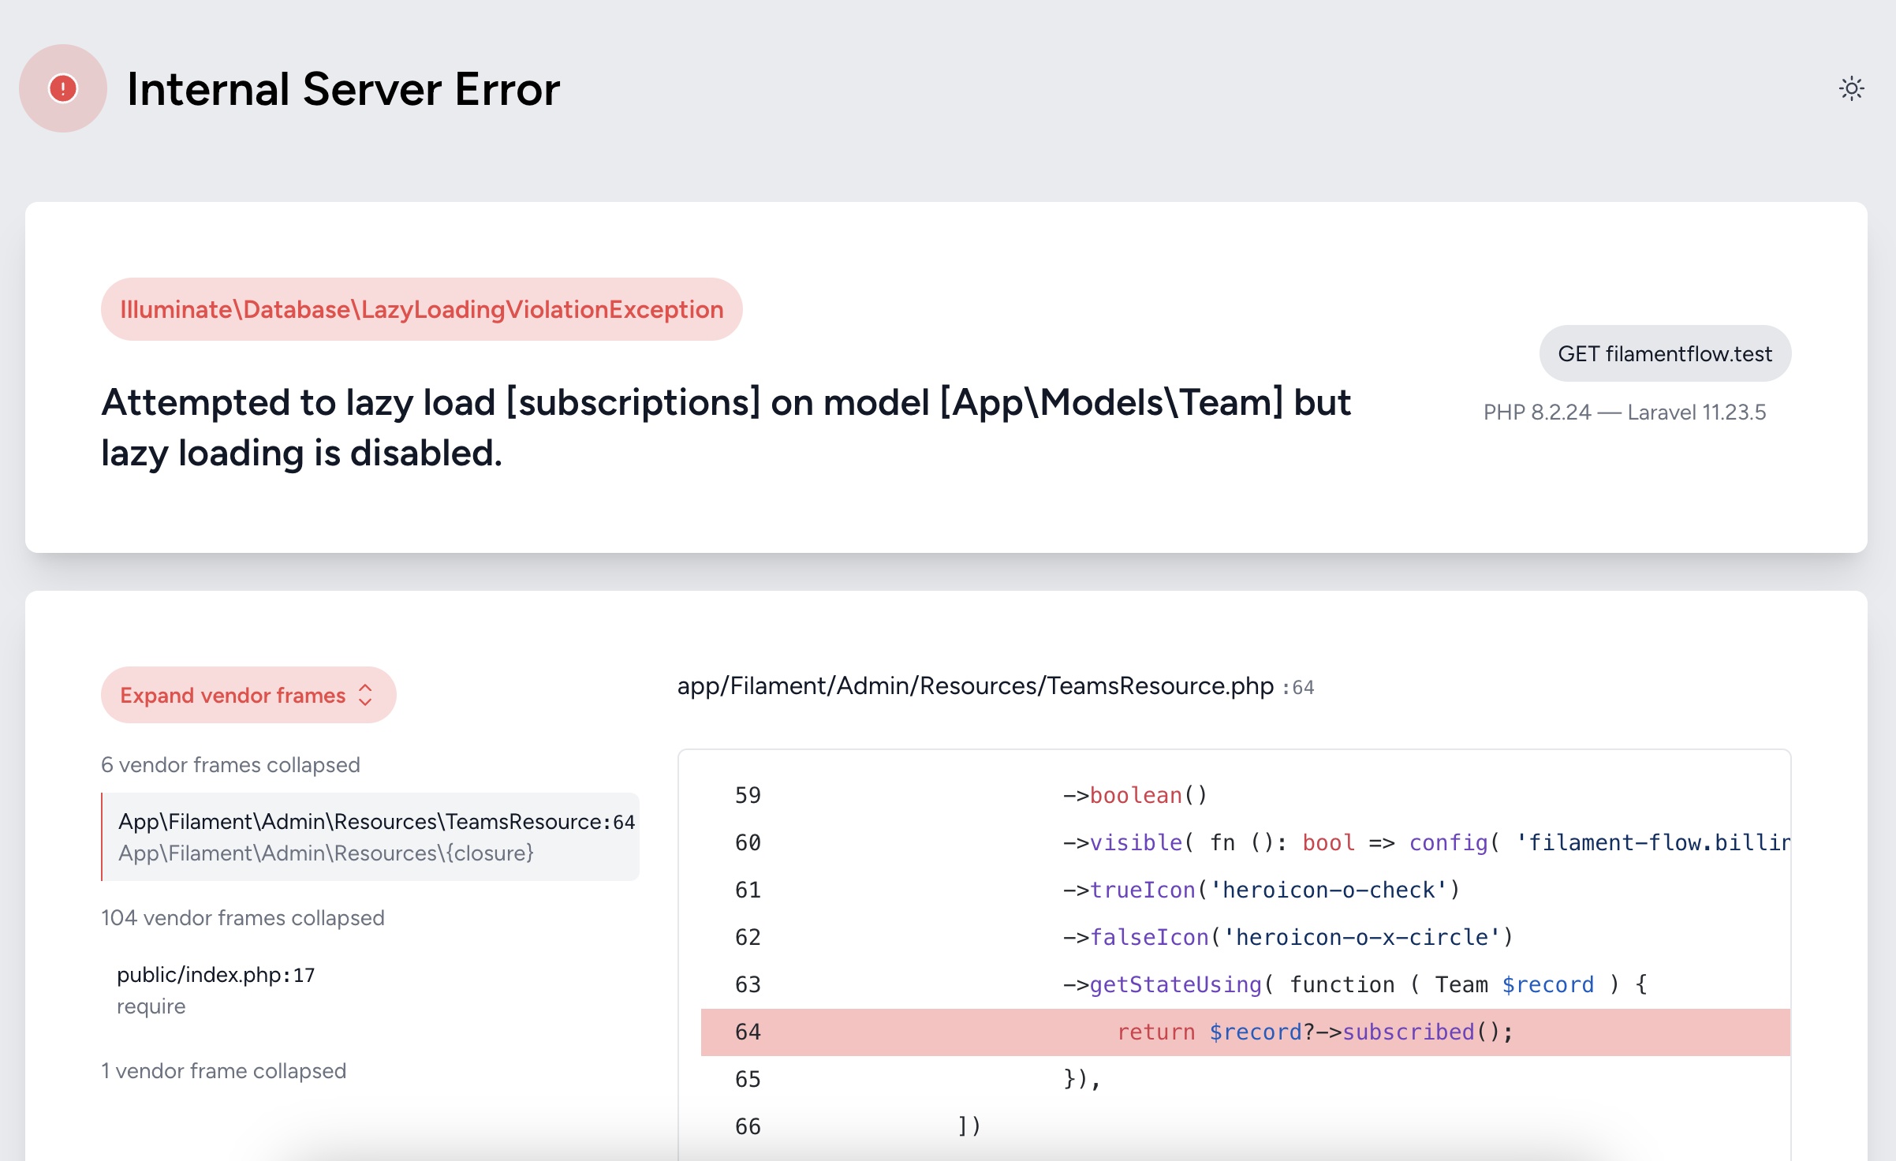Click the red error exclamation icon
Viewport: 1896px width, 1161px height.
point(63,88)
